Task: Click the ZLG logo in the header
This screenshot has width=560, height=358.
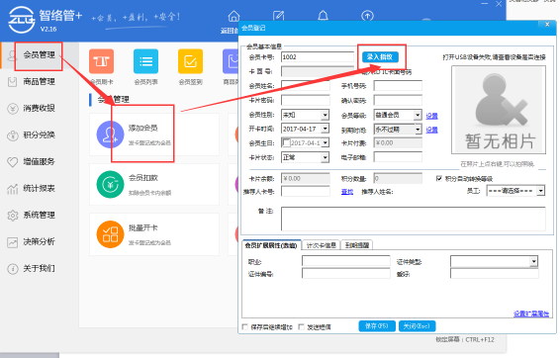Action: point(22,20)
